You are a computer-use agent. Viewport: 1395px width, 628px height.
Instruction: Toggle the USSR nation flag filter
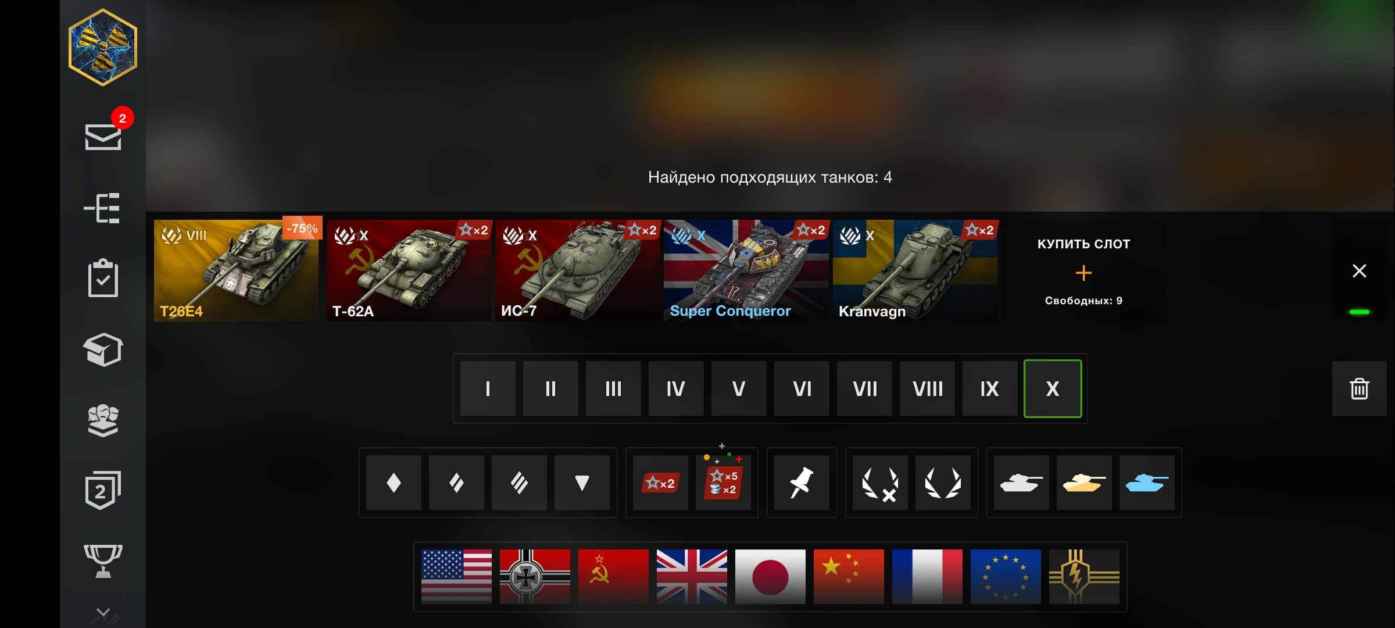(x=613, y=576)
